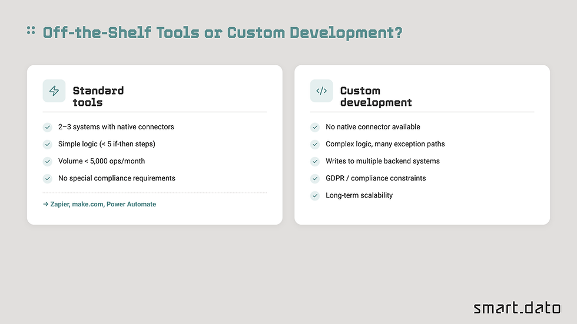The image size is (577, 324).
Task: Click the check icon next to No special compliance requirements
Action: coord(48,179)
